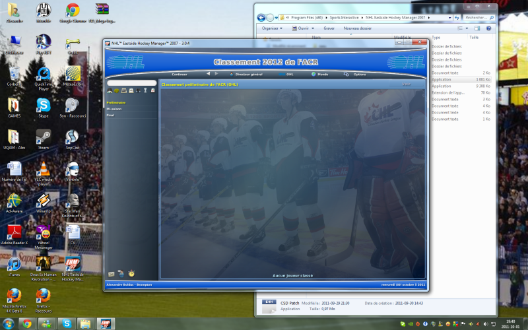Switch to Skype in the taskbar

67,324
